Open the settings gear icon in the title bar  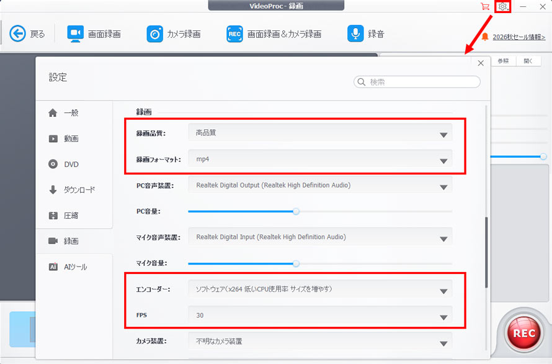tap(502, 6)
